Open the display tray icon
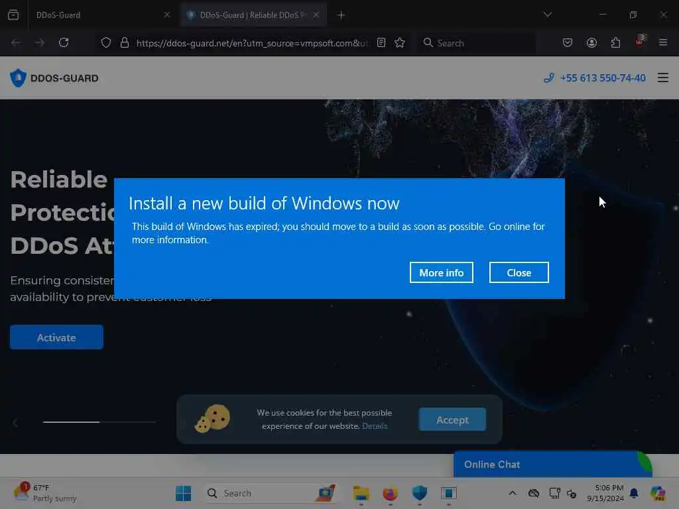679x509 pixels. (554, 493)
